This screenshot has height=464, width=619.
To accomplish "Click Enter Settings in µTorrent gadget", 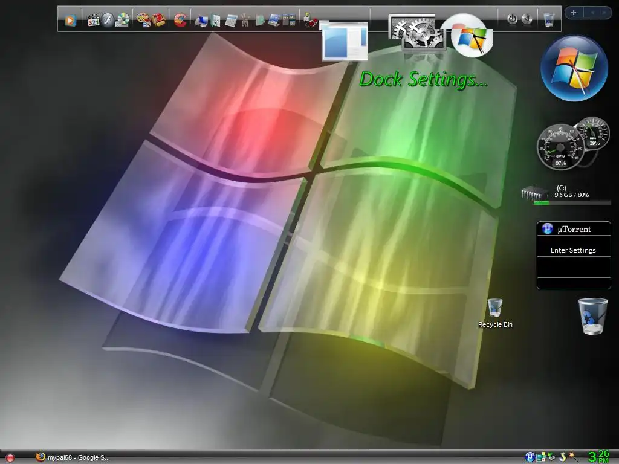I will (x=573, y=250).
